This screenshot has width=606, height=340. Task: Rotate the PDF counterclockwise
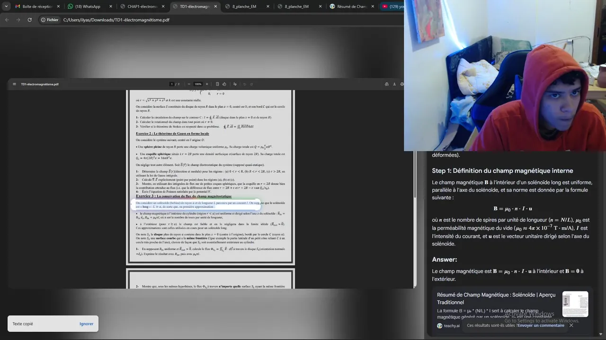[x=224, y=84]
